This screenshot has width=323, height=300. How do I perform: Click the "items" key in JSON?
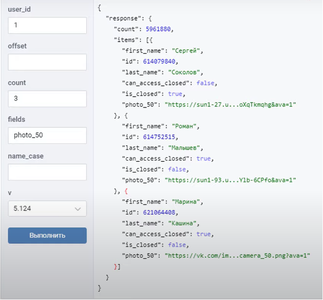click(x=126, y=40)
